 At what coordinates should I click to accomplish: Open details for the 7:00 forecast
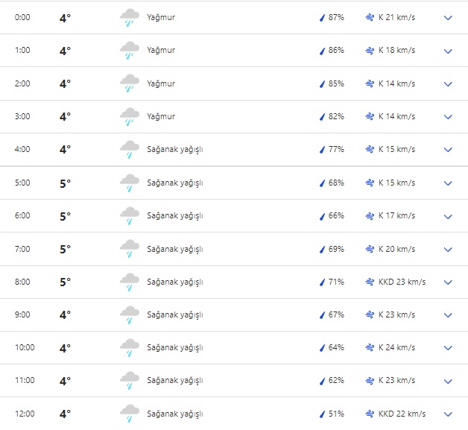(x=448, y=249)
